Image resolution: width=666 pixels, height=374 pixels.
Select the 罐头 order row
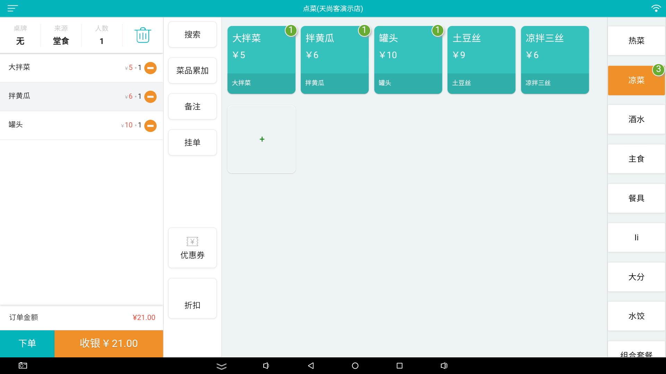82,125
